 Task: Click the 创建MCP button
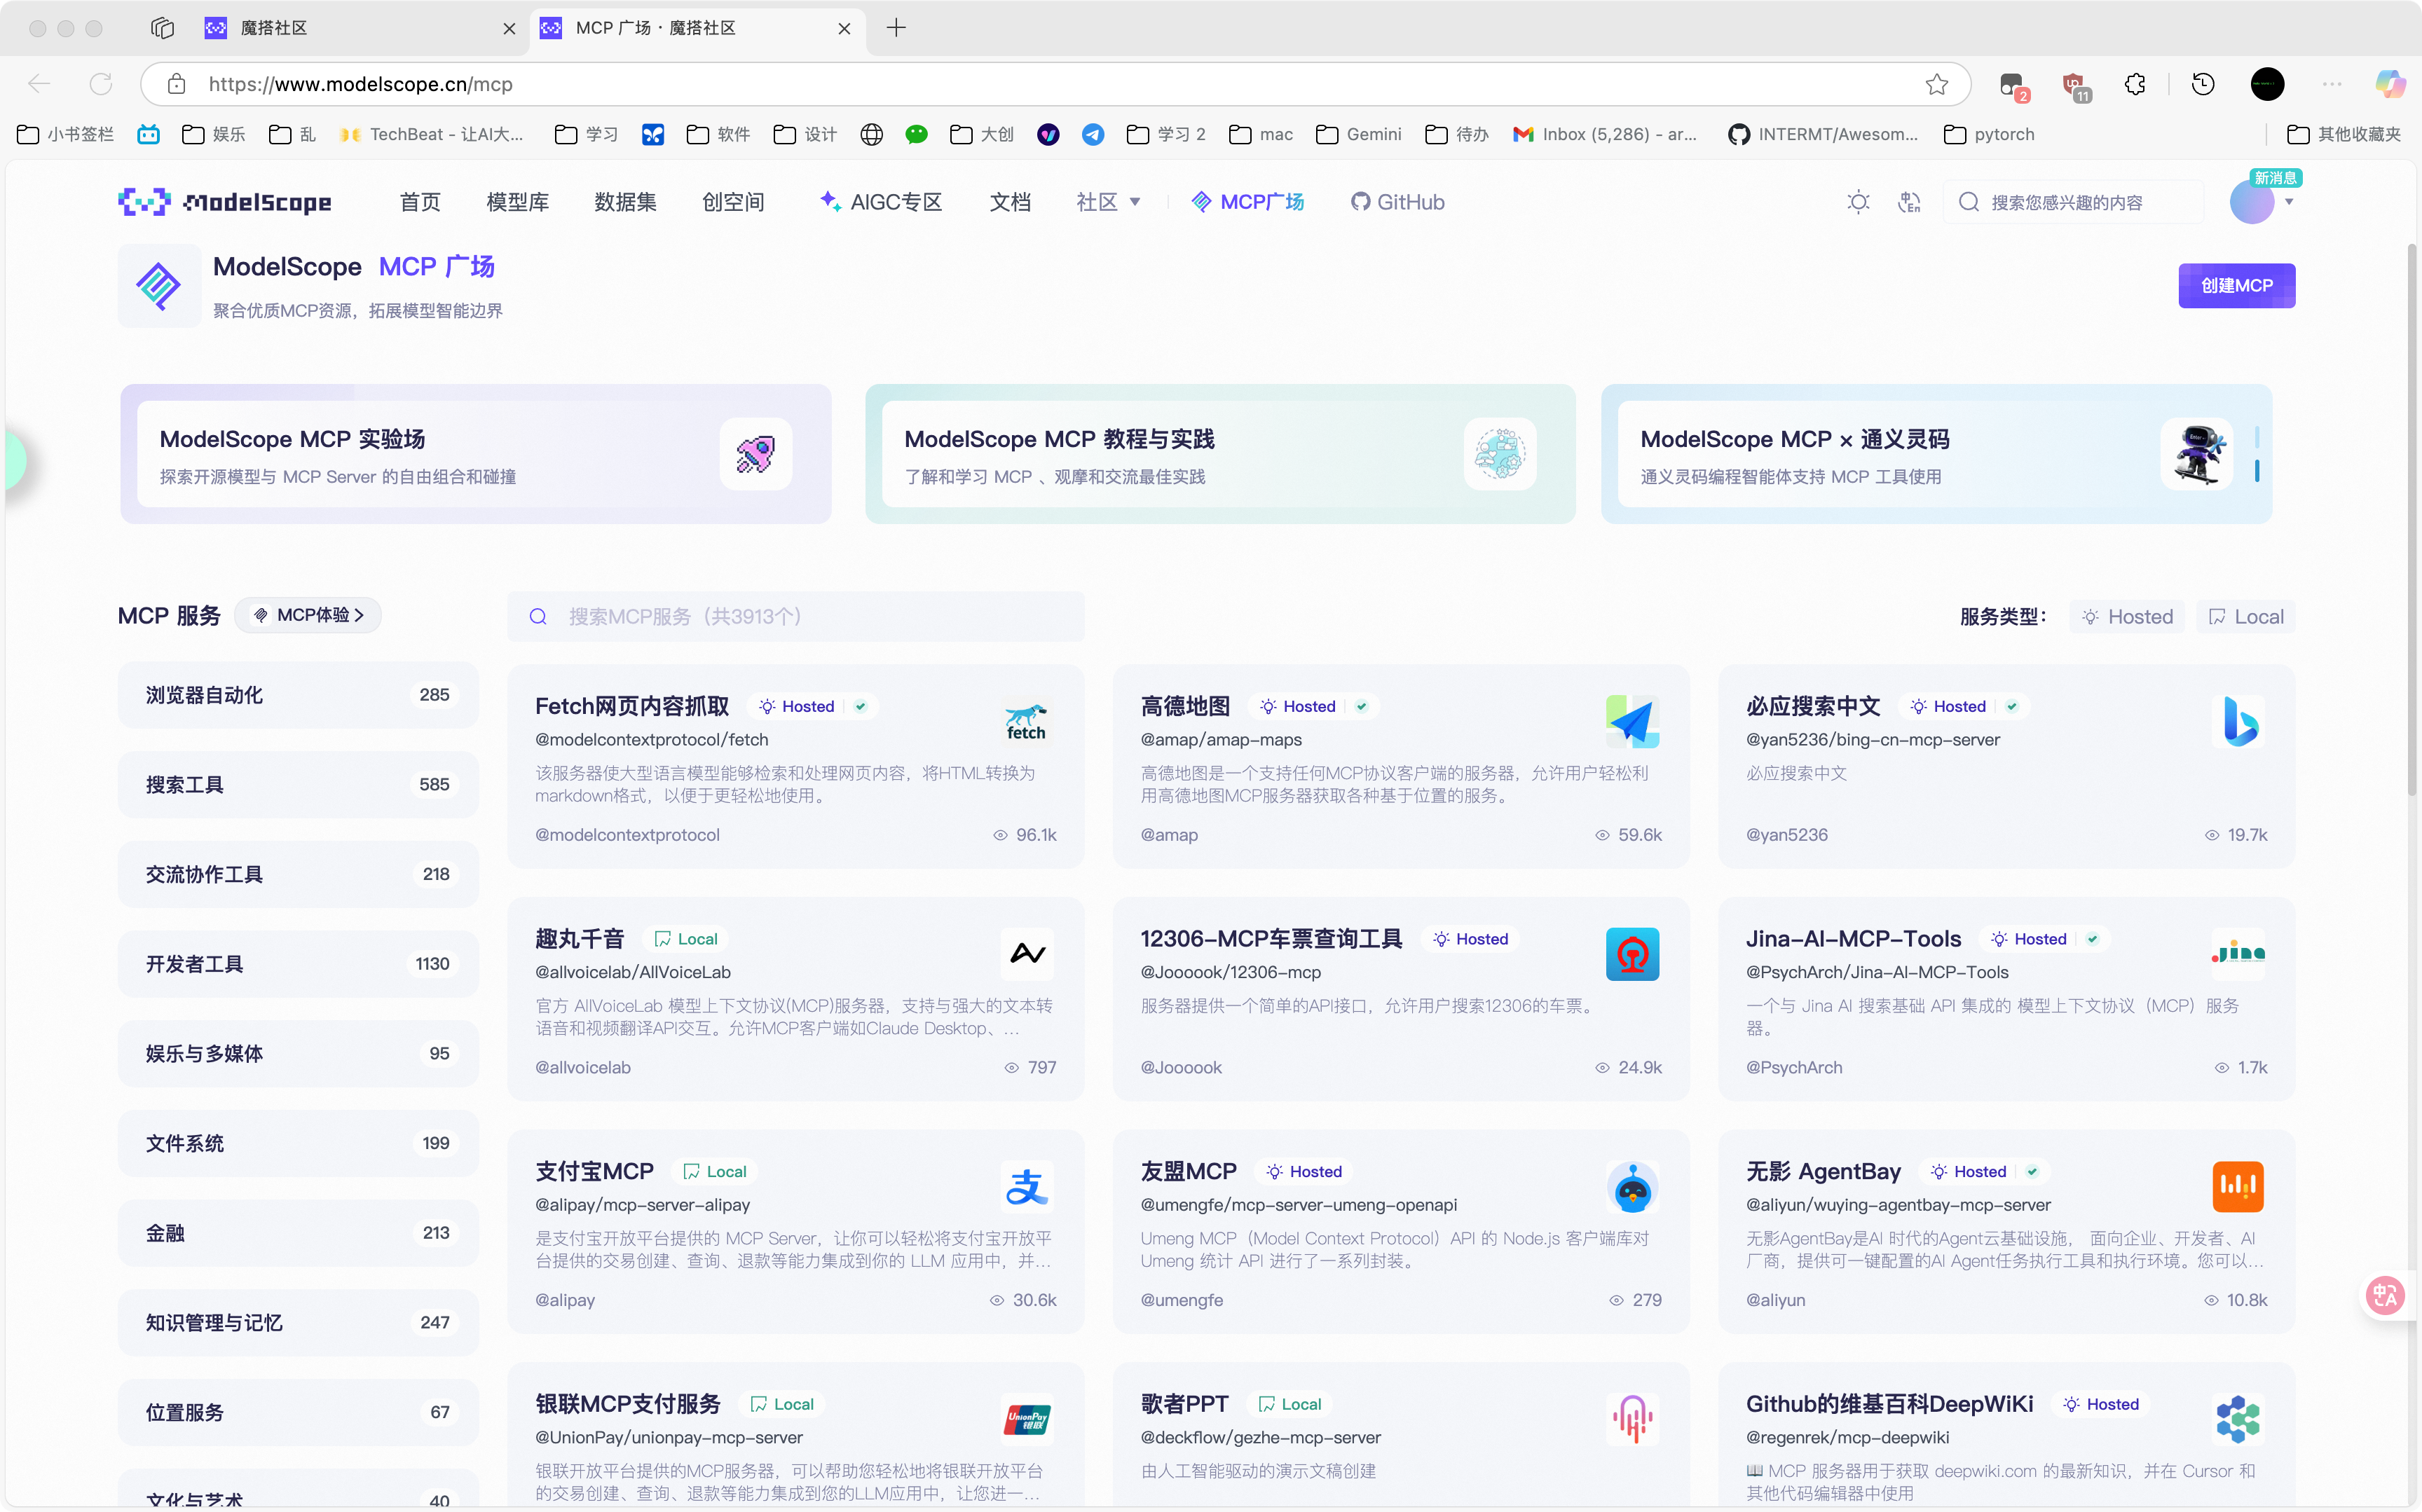[2236, 286]
